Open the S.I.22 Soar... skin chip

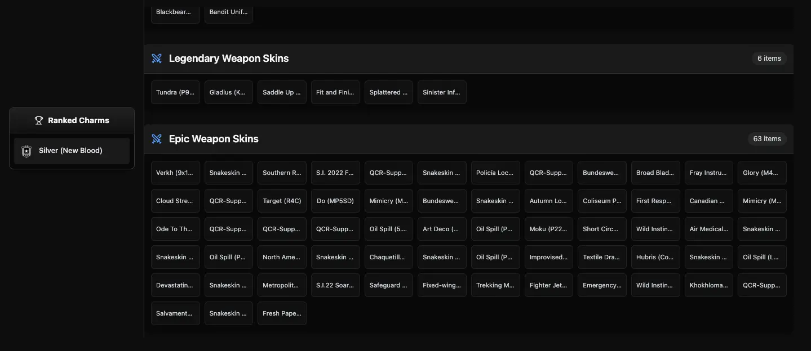coord(335,285)
